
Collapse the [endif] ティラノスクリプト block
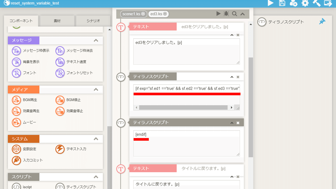(x=232, y=123)
